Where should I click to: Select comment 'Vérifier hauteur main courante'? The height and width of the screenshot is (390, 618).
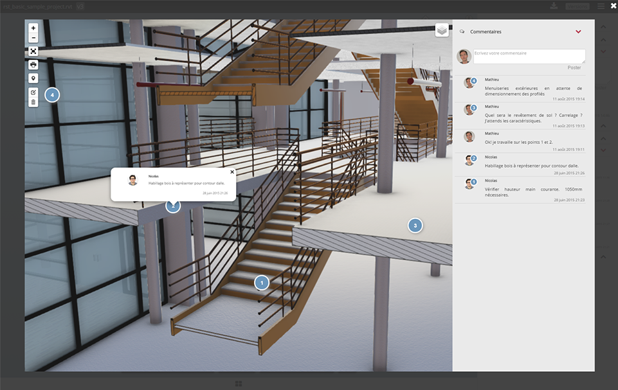pos(533,192)
